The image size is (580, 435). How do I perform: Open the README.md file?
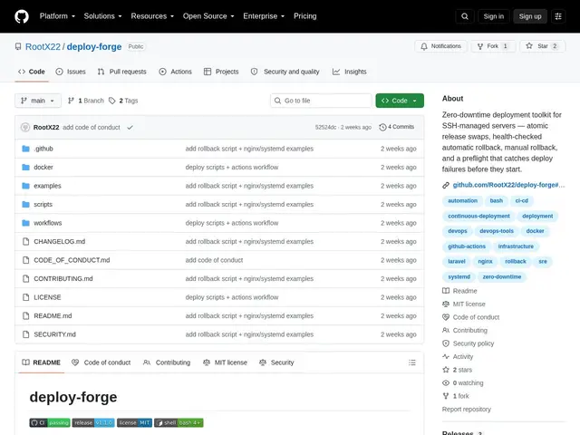[53, 316]
